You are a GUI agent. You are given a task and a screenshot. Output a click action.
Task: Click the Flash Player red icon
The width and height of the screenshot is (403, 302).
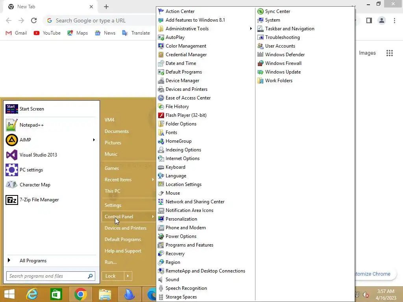(x=161, y=115)
